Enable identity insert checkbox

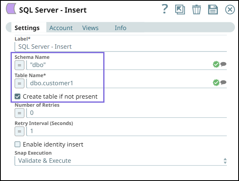(17, 144)
